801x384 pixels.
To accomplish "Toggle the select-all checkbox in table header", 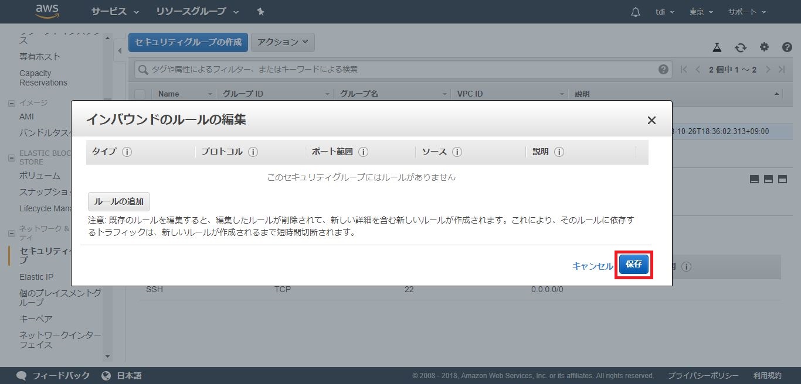I will [140, 94].
